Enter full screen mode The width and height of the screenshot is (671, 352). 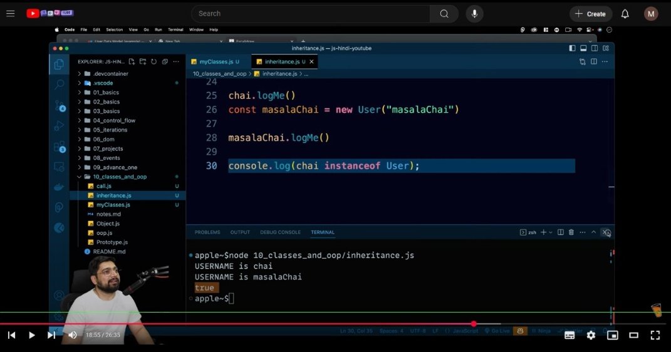point(655,335)
